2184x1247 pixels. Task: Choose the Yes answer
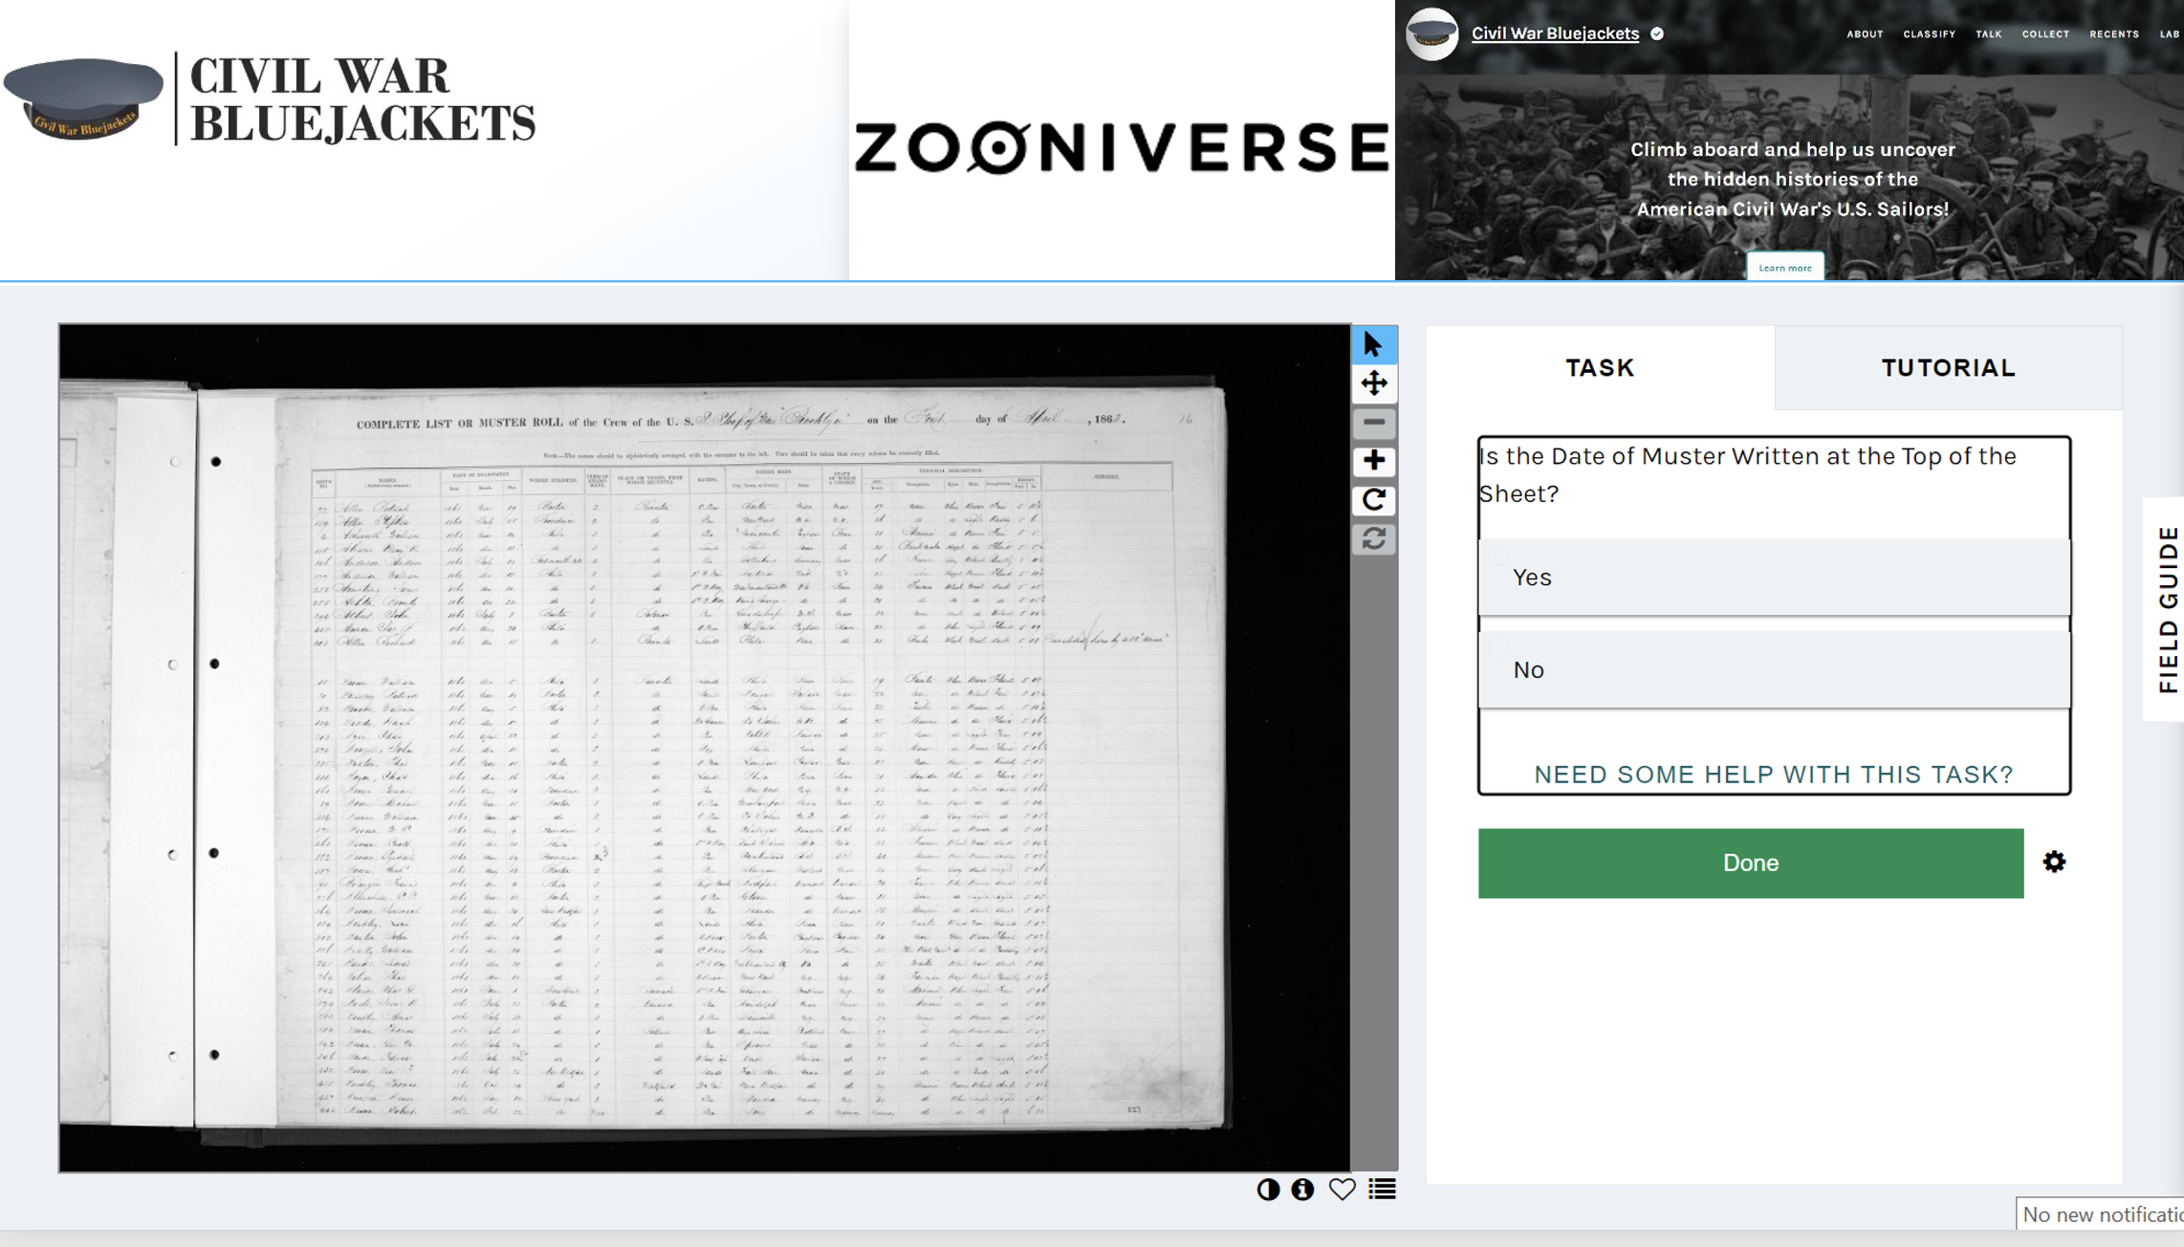1774,578
